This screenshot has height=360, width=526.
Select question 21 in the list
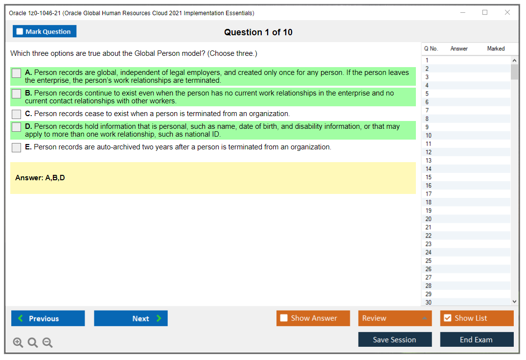click(x=466, y=227)
